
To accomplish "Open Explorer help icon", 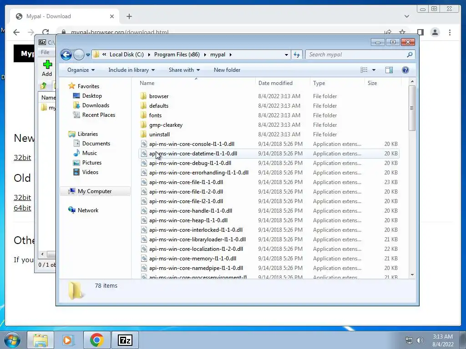I will click(405, 70).
